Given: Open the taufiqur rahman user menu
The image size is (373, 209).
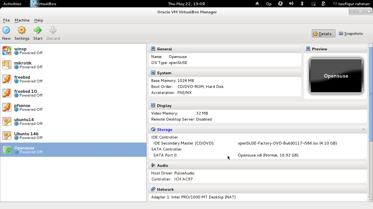Looking at the screenshot, I should (x=352, y=4).
